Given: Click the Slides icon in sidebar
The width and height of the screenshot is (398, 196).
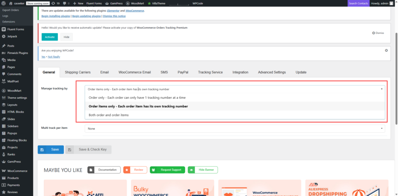Looking at the screenshot, I should click(3, 119).
